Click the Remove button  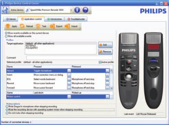click(105, 52)
